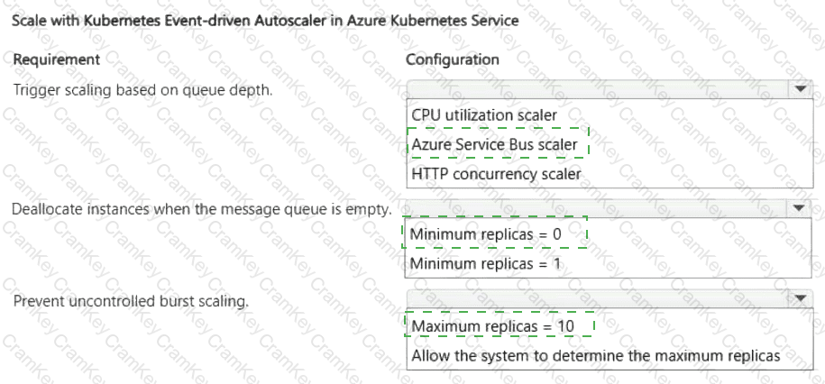Click the empty combo box for queue depth trigger

[610, 89]
